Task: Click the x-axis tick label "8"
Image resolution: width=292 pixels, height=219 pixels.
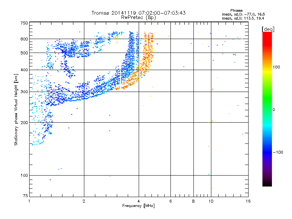Action: coord(193,201)
